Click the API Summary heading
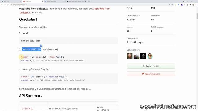The height and width of the screenshot is (111, 198). pos(31,96)
